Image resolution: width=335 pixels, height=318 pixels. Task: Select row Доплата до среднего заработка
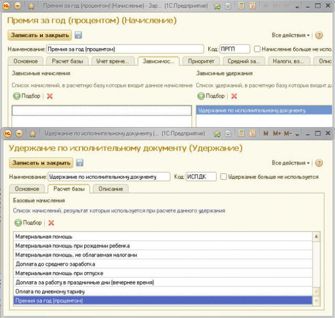[x=163, y=264]
